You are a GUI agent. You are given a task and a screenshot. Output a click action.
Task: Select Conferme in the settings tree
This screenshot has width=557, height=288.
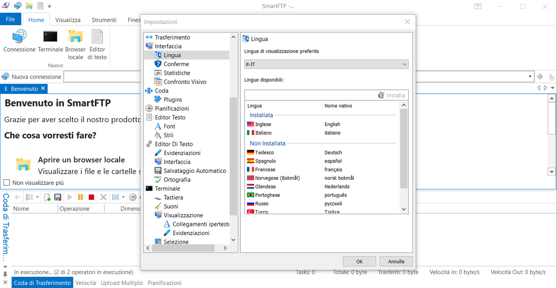click(176, 64)
